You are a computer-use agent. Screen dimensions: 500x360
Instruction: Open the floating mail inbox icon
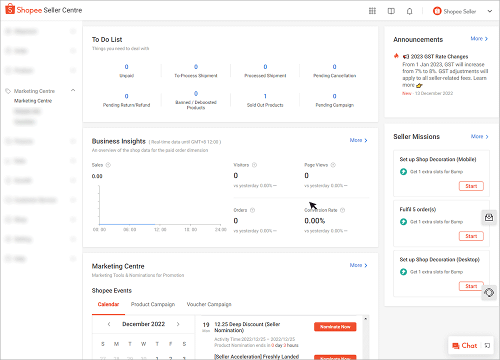pos(489,217)
